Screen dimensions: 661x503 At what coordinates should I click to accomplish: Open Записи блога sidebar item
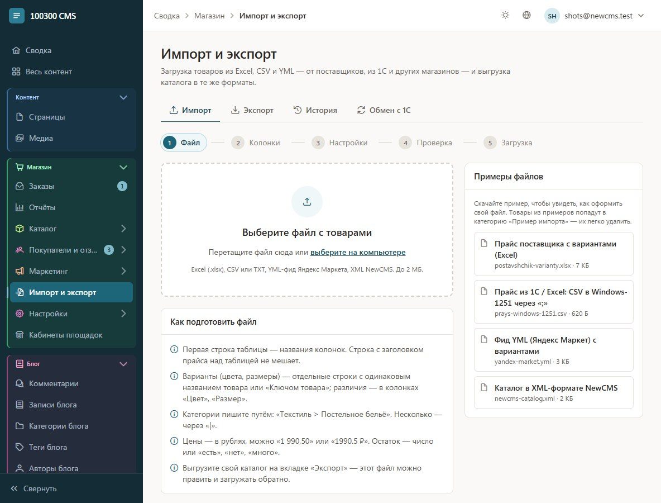pos(71,405)
